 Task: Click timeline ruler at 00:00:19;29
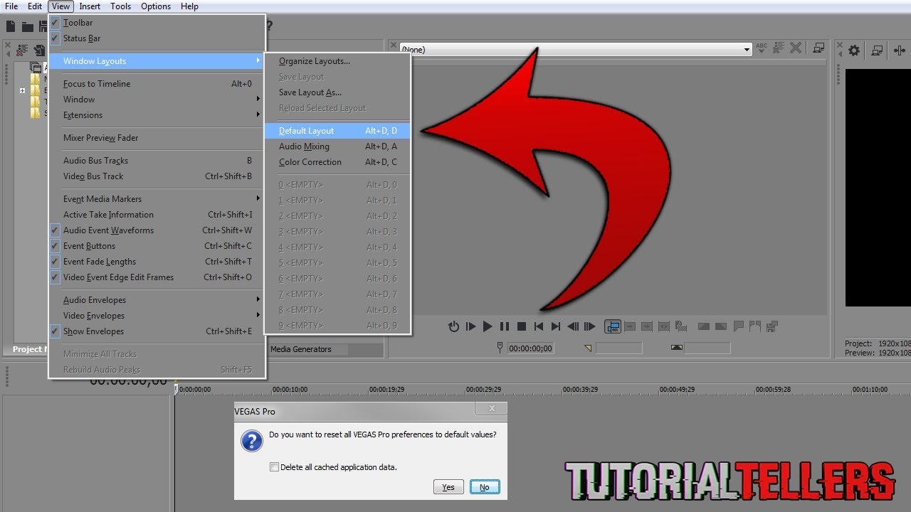386,389
